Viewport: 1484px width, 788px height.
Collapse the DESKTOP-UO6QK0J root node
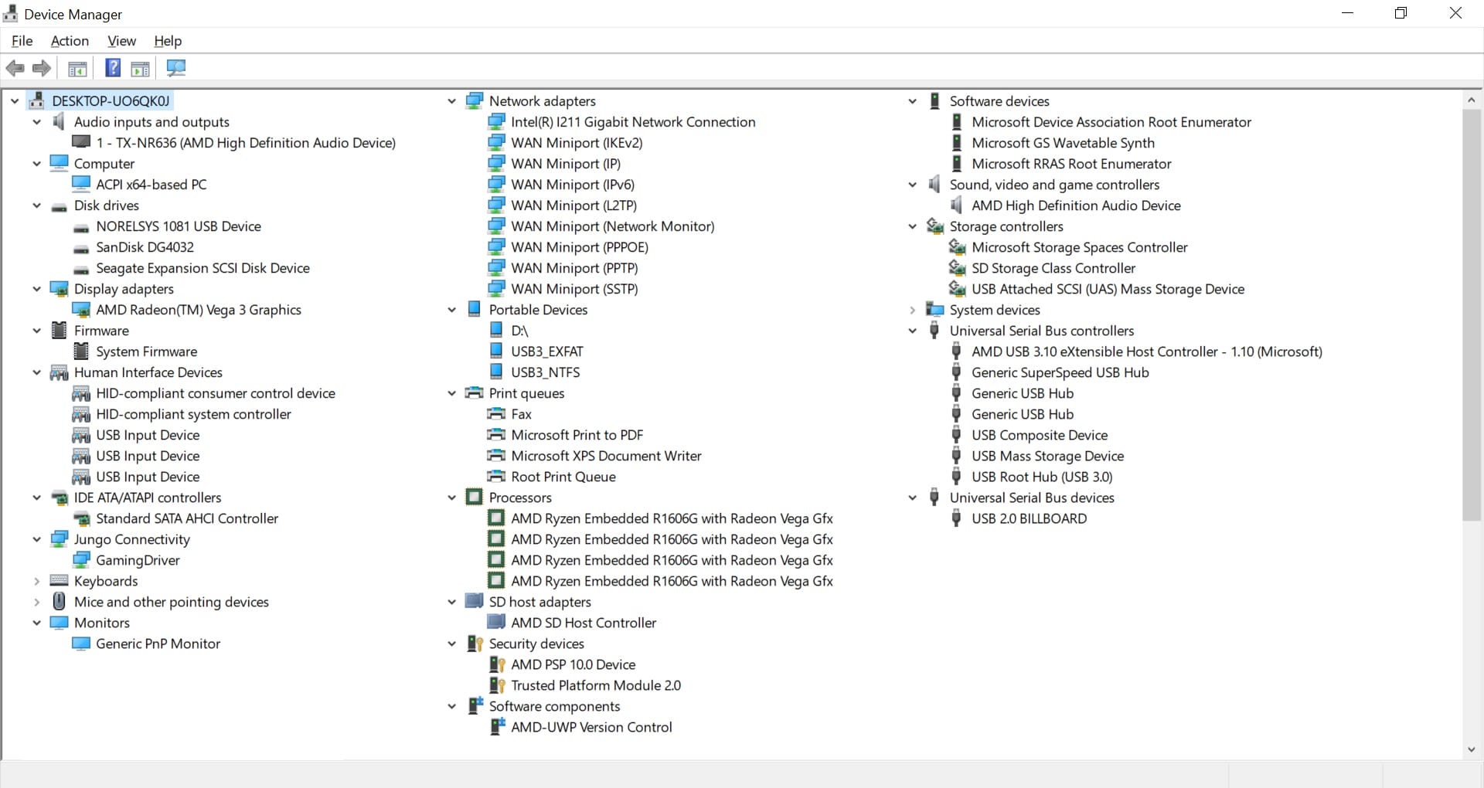click(x=14, y=101)
